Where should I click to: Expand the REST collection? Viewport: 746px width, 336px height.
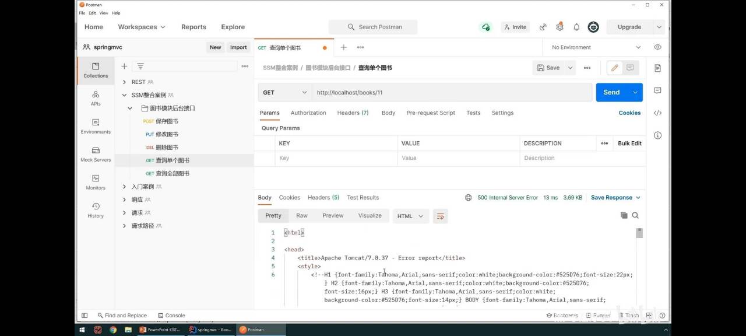124,82
